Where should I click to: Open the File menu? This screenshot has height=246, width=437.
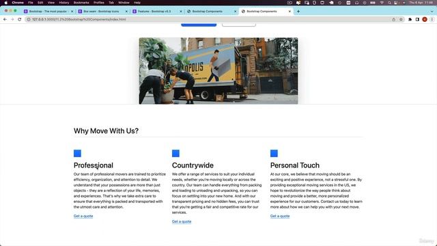point(31,3)
